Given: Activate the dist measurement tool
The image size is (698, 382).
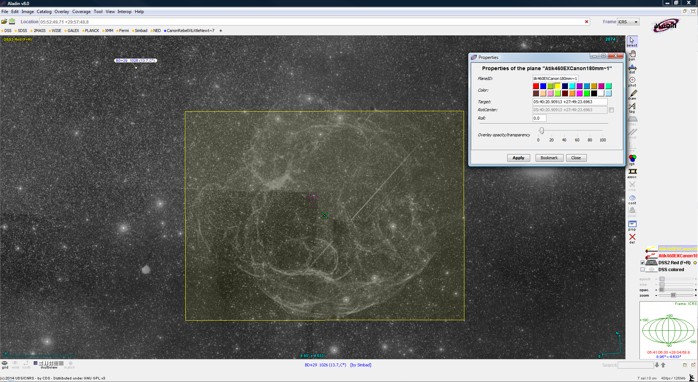Looking at the screenshot, I should [x=632, y=68].
